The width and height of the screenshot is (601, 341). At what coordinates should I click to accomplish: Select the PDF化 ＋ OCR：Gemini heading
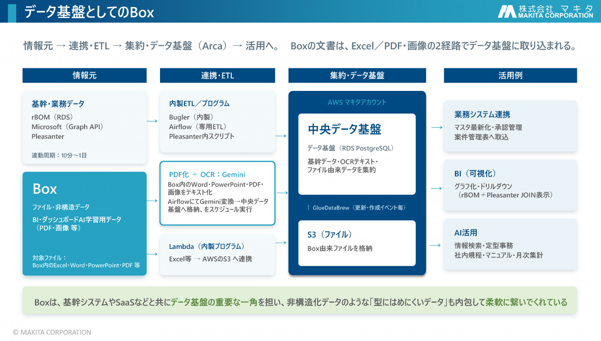coord(207,174)
